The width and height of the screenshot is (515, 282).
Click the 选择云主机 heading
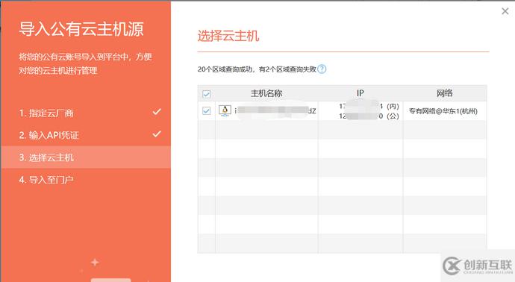click(x=228, y=36)
